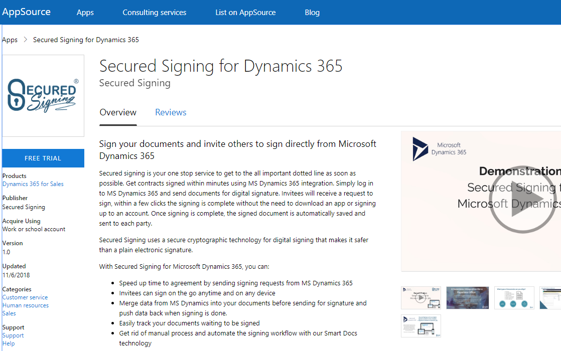Click the FREE TRIAL button
The image size is (561, 351).
pos(43,158)
